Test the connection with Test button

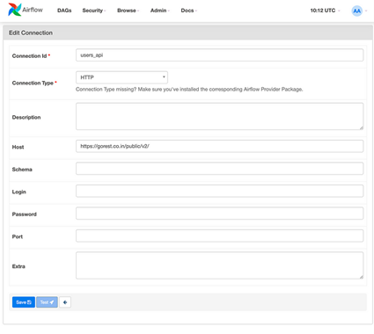pos(47,302)
